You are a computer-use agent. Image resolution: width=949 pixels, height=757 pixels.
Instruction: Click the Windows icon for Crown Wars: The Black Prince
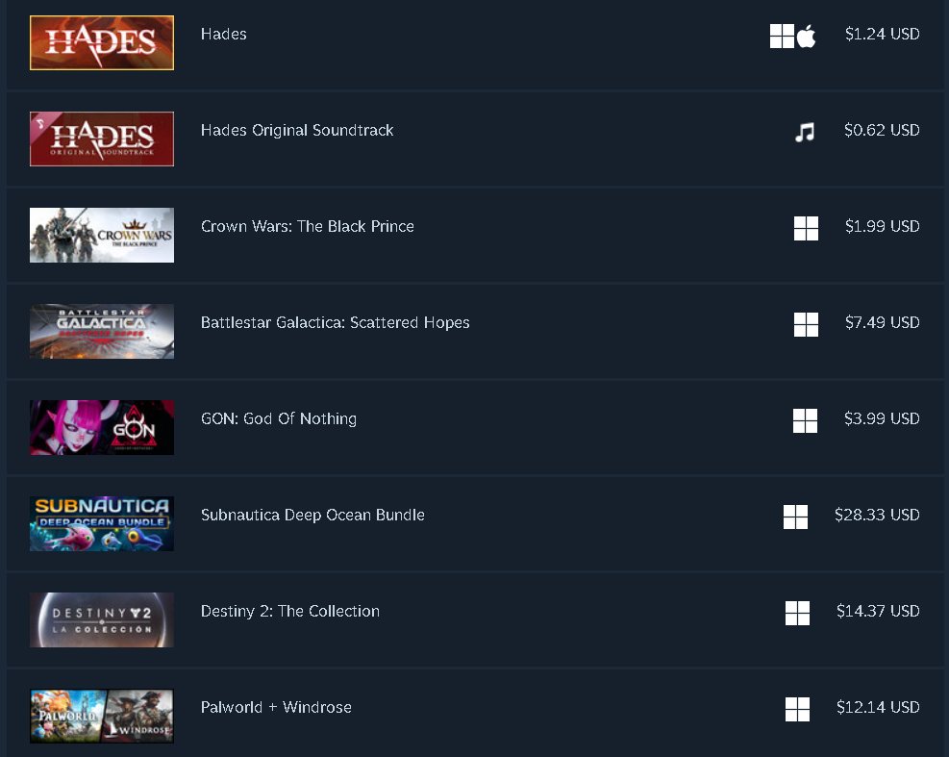click(806, 228)
